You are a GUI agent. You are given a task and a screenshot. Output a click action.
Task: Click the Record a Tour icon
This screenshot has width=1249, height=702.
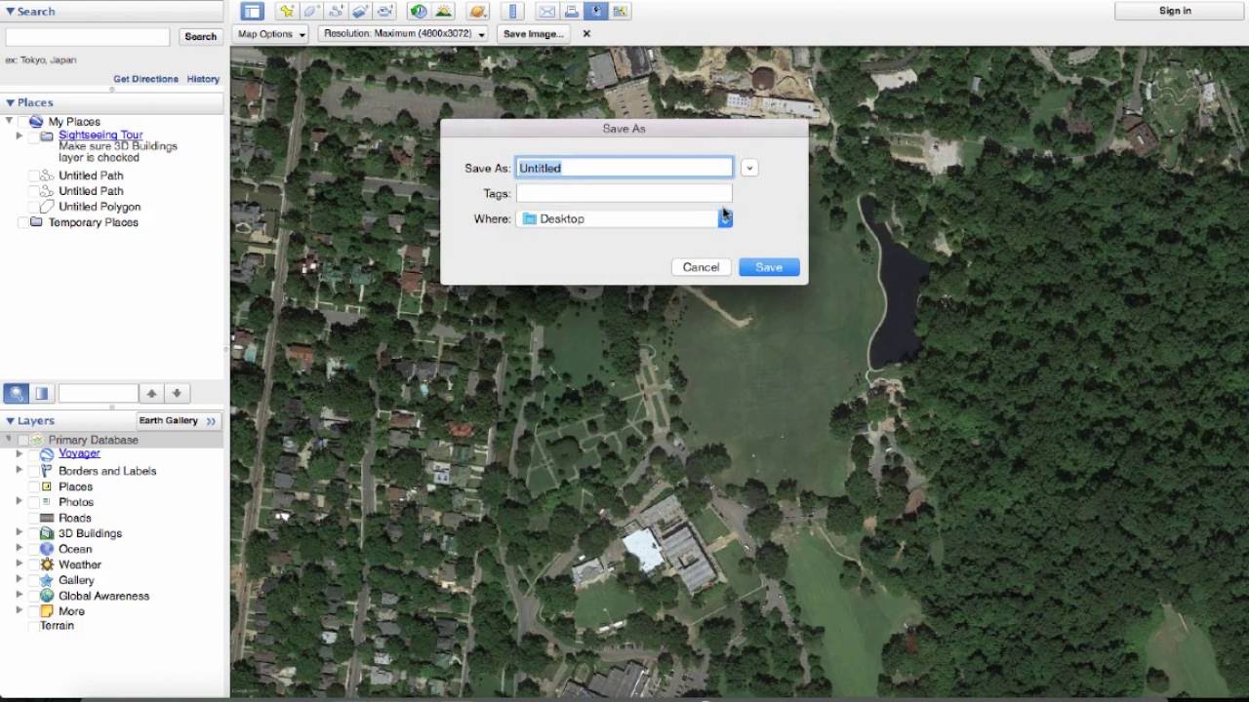pos(385,12)
